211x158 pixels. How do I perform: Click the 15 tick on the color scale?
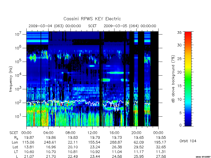[x=180, y=86]
